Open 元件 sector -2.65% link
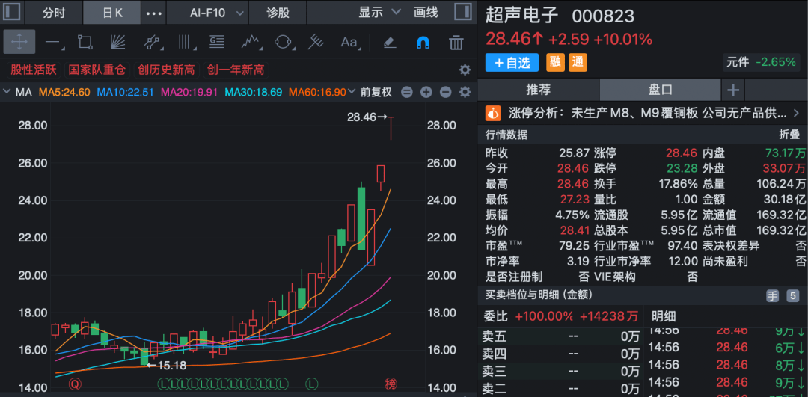The image size is (808, 397). [761, 62]
